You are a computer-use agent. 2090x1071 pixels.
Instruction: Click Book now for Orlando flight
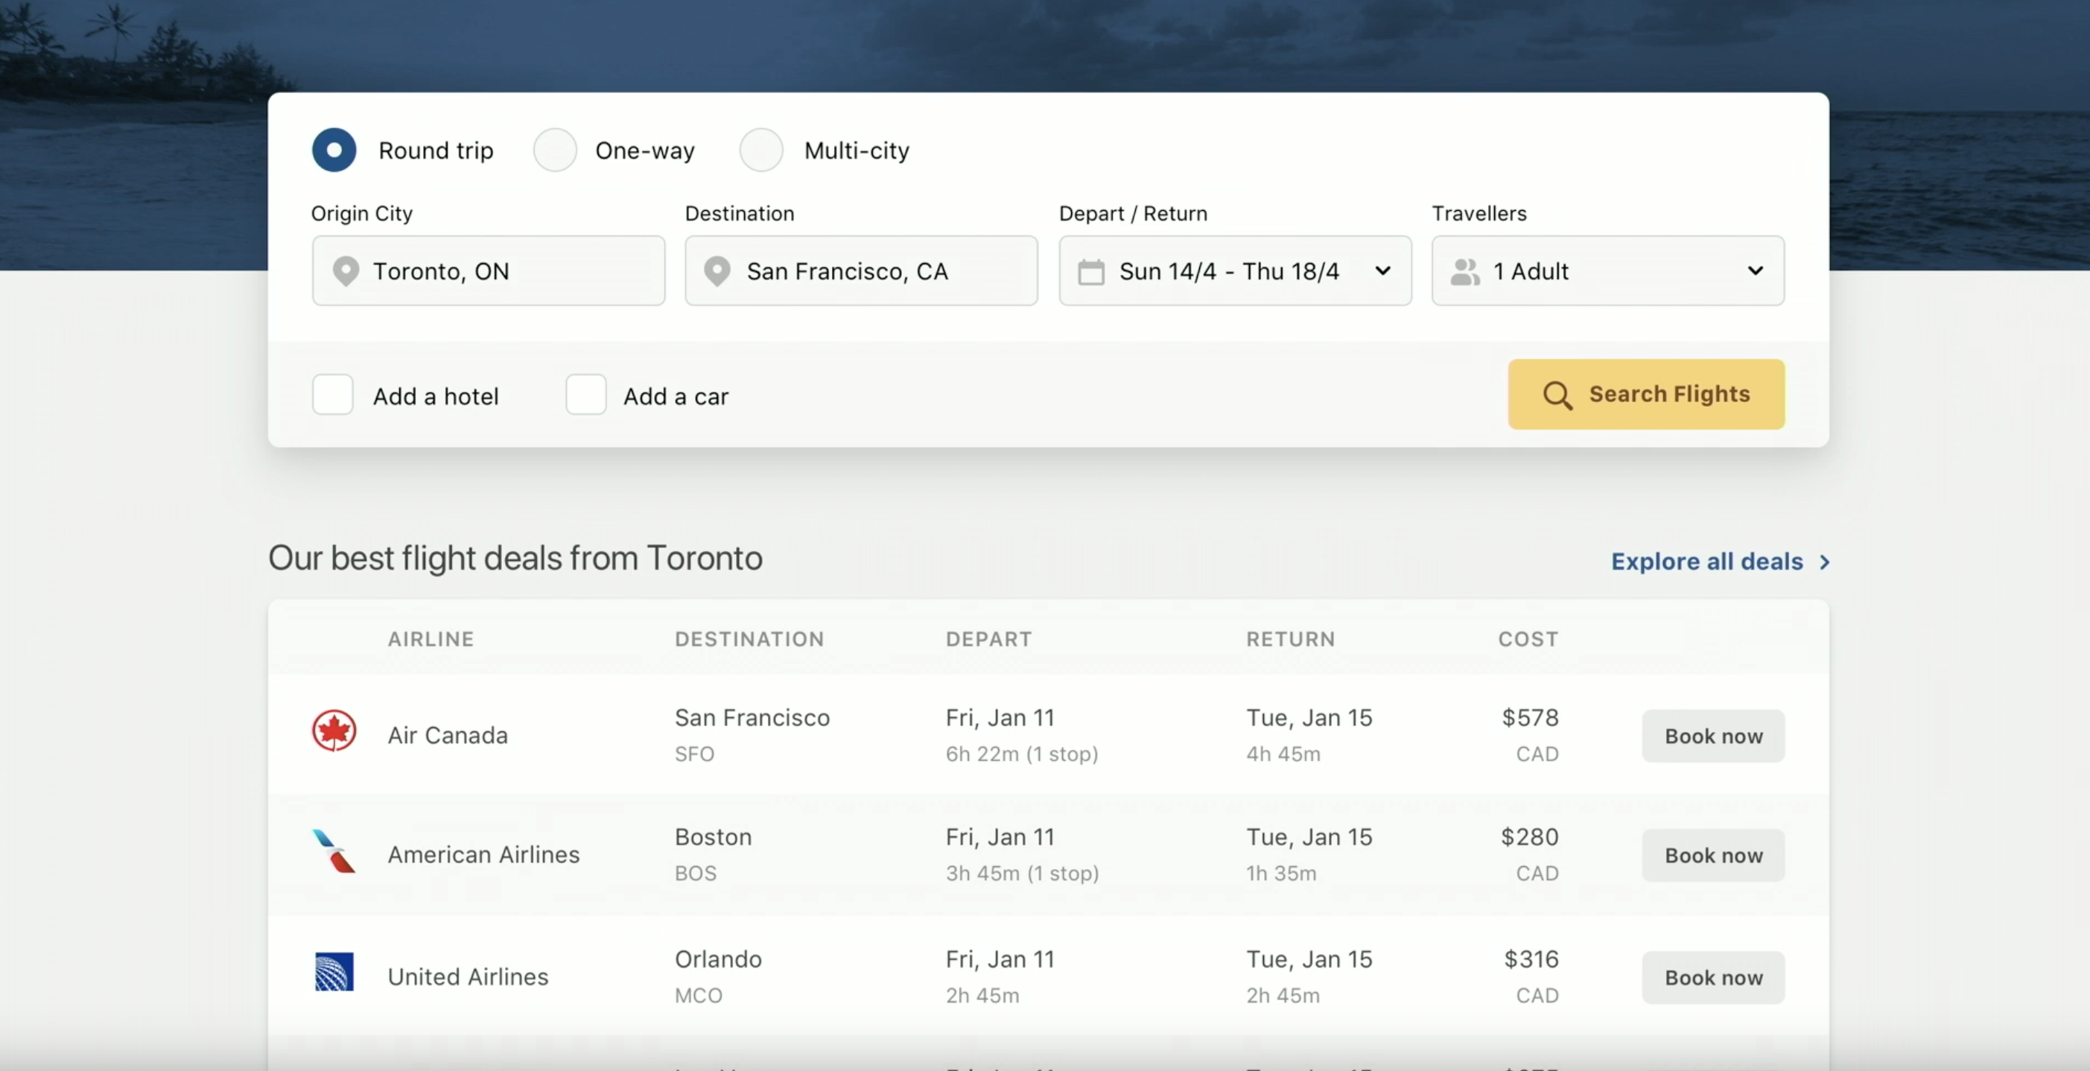1712,978
